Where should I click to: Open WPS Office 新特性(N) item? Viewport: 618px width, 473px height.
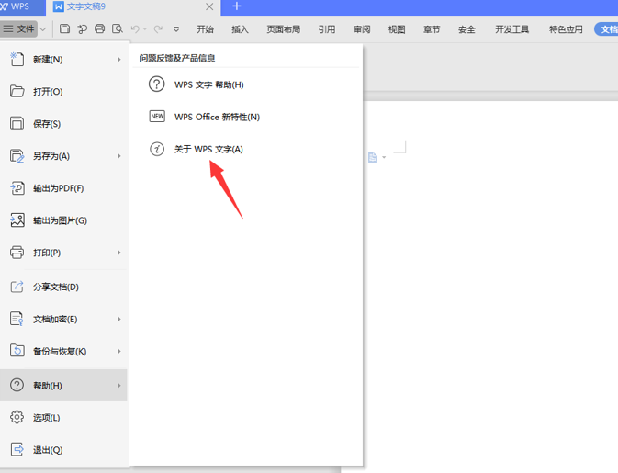coord(246,117)
